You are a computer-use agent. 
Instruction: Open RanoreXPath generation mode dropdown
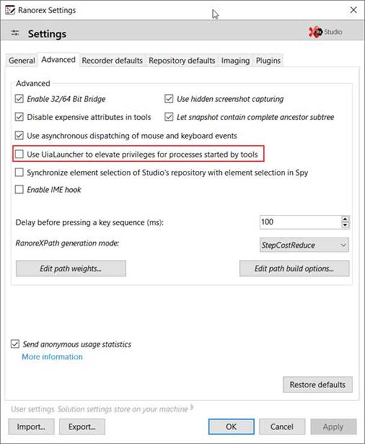303,245
